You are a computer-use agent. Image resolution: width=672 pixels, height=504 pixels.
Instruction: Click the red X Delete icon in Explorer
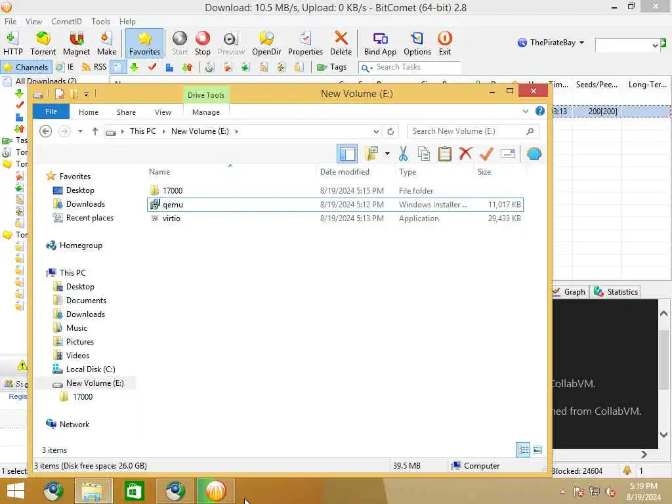[x=465, y=154]
